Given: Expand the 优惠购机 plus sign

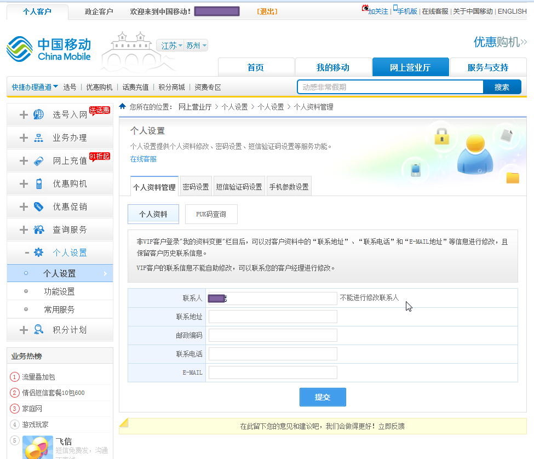Looking at the screenshot, I should tap(24, 184).
